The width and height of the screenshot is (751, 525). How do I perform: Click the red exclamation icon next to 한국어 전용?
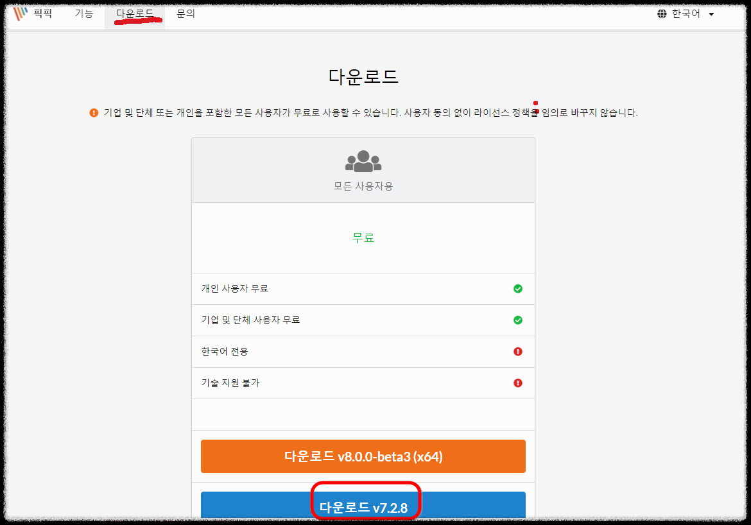click(x=518, y=351)
